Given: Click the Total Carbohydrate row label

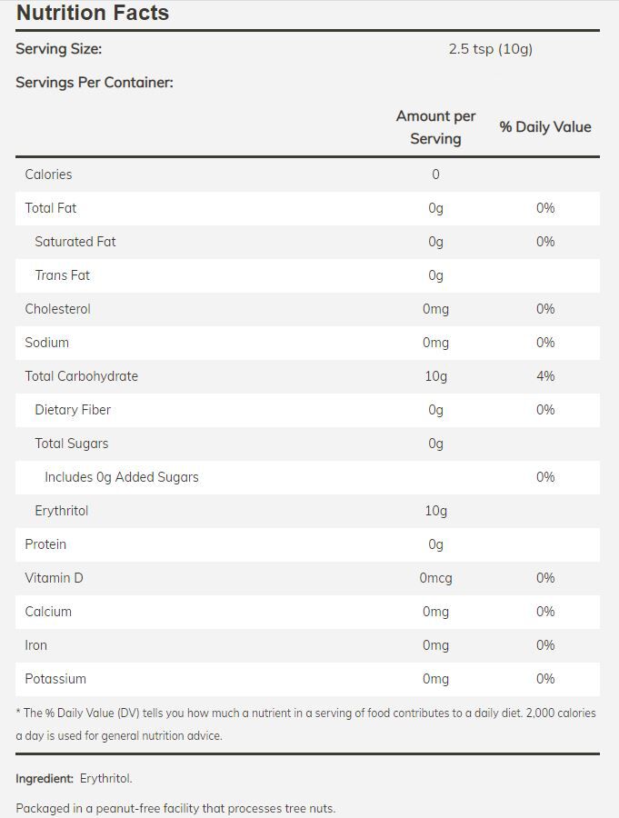Looking at the screenshot, I should [82, 376].
